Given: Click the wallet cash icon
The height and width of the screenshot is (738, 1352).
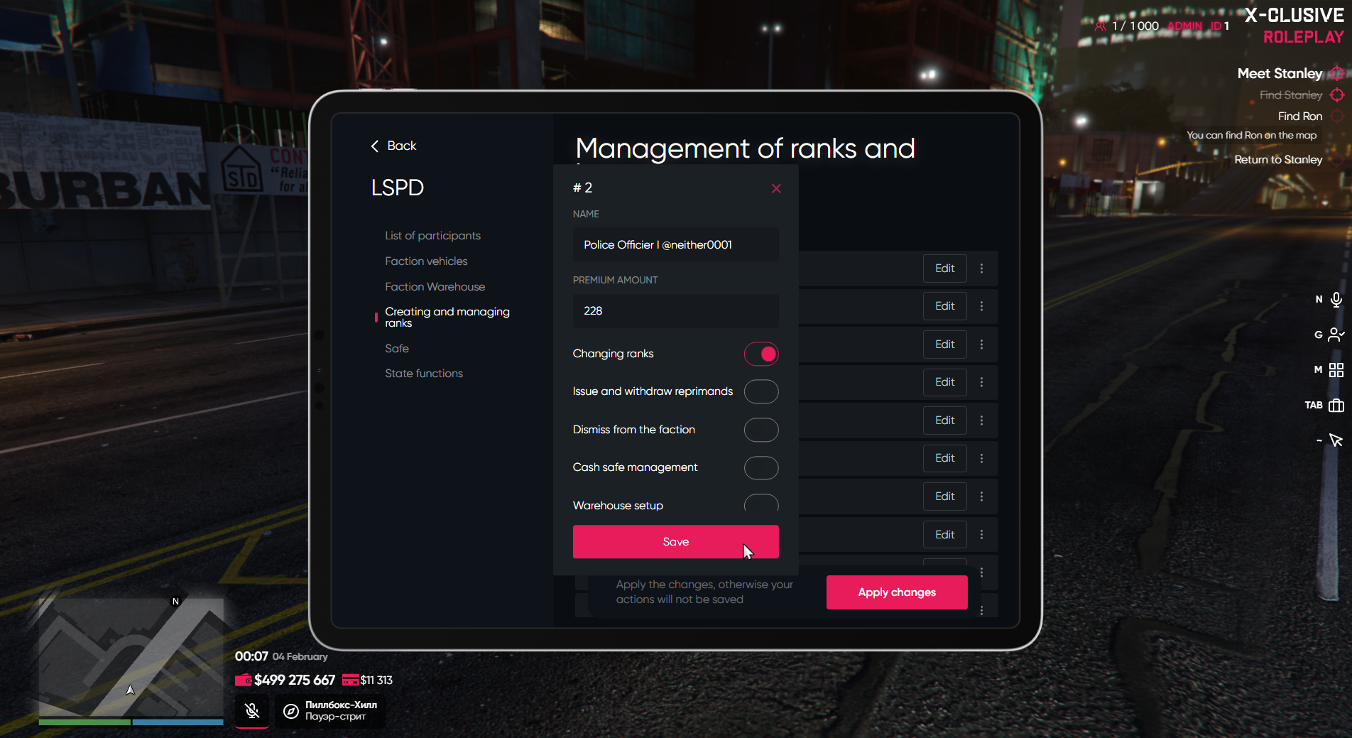Looking at the screenshot, I should (x=244, y=680).
